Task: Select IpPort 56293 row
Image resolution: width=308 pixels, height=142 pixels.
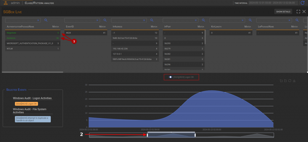Action: [183, 43]
